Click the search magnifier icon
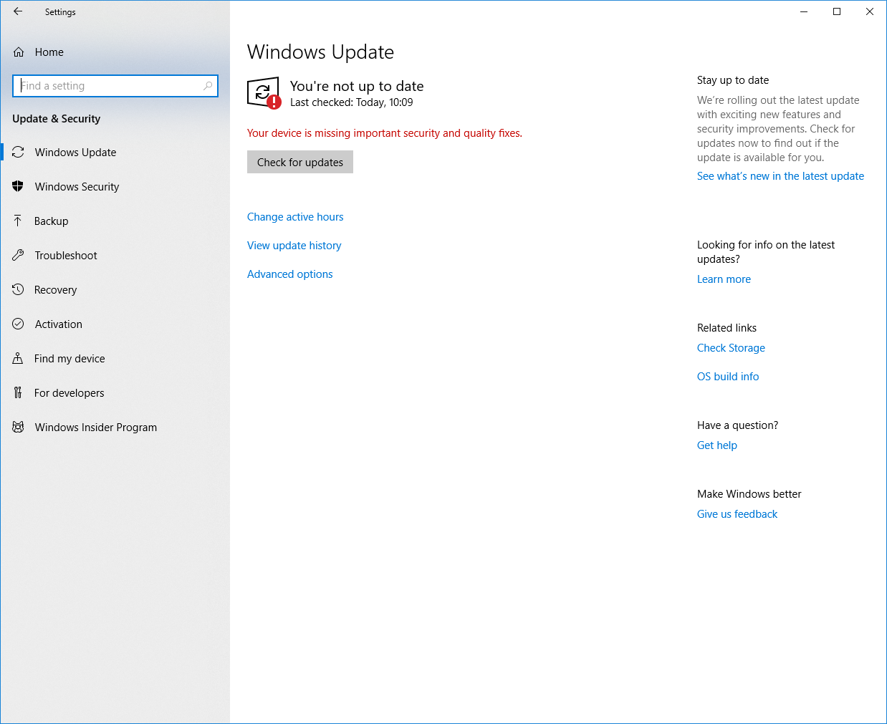 point(208,86)
